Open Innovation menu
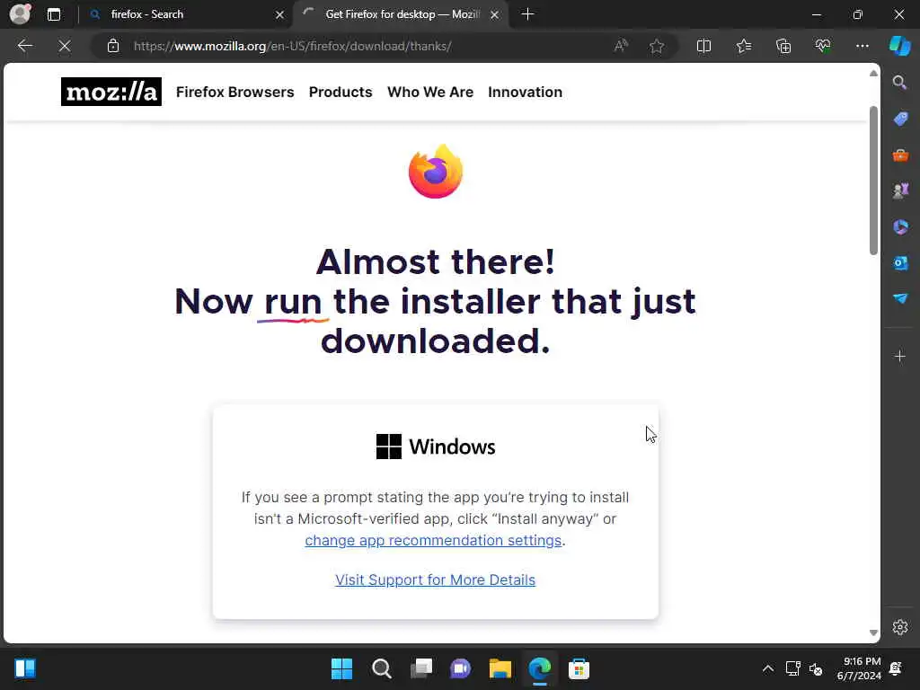Screen dimensions: 920x690 tap(525, 93)
